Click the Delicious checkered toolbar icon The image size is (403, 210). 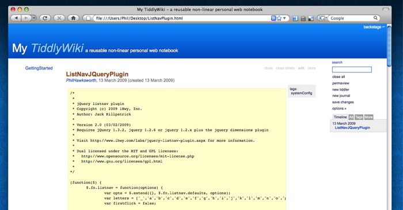[311, 18]
